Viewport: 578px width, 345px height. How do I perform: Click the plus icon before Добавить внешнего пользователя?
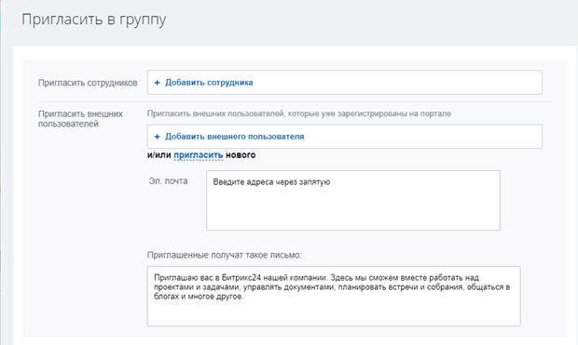157,137
